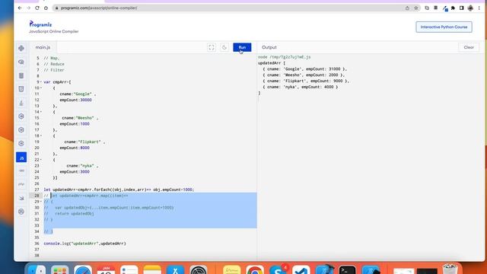487x274 pixels.
Task: Click the '// Filter' comment line
Action: [54, 70]
